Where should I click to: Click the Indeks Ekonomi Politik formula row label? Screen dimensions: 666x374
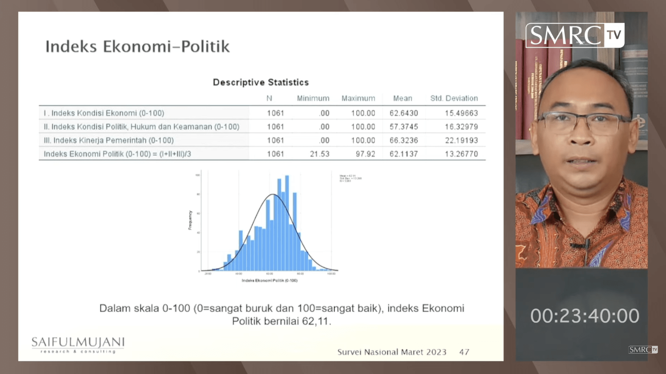tap(117, 154)
